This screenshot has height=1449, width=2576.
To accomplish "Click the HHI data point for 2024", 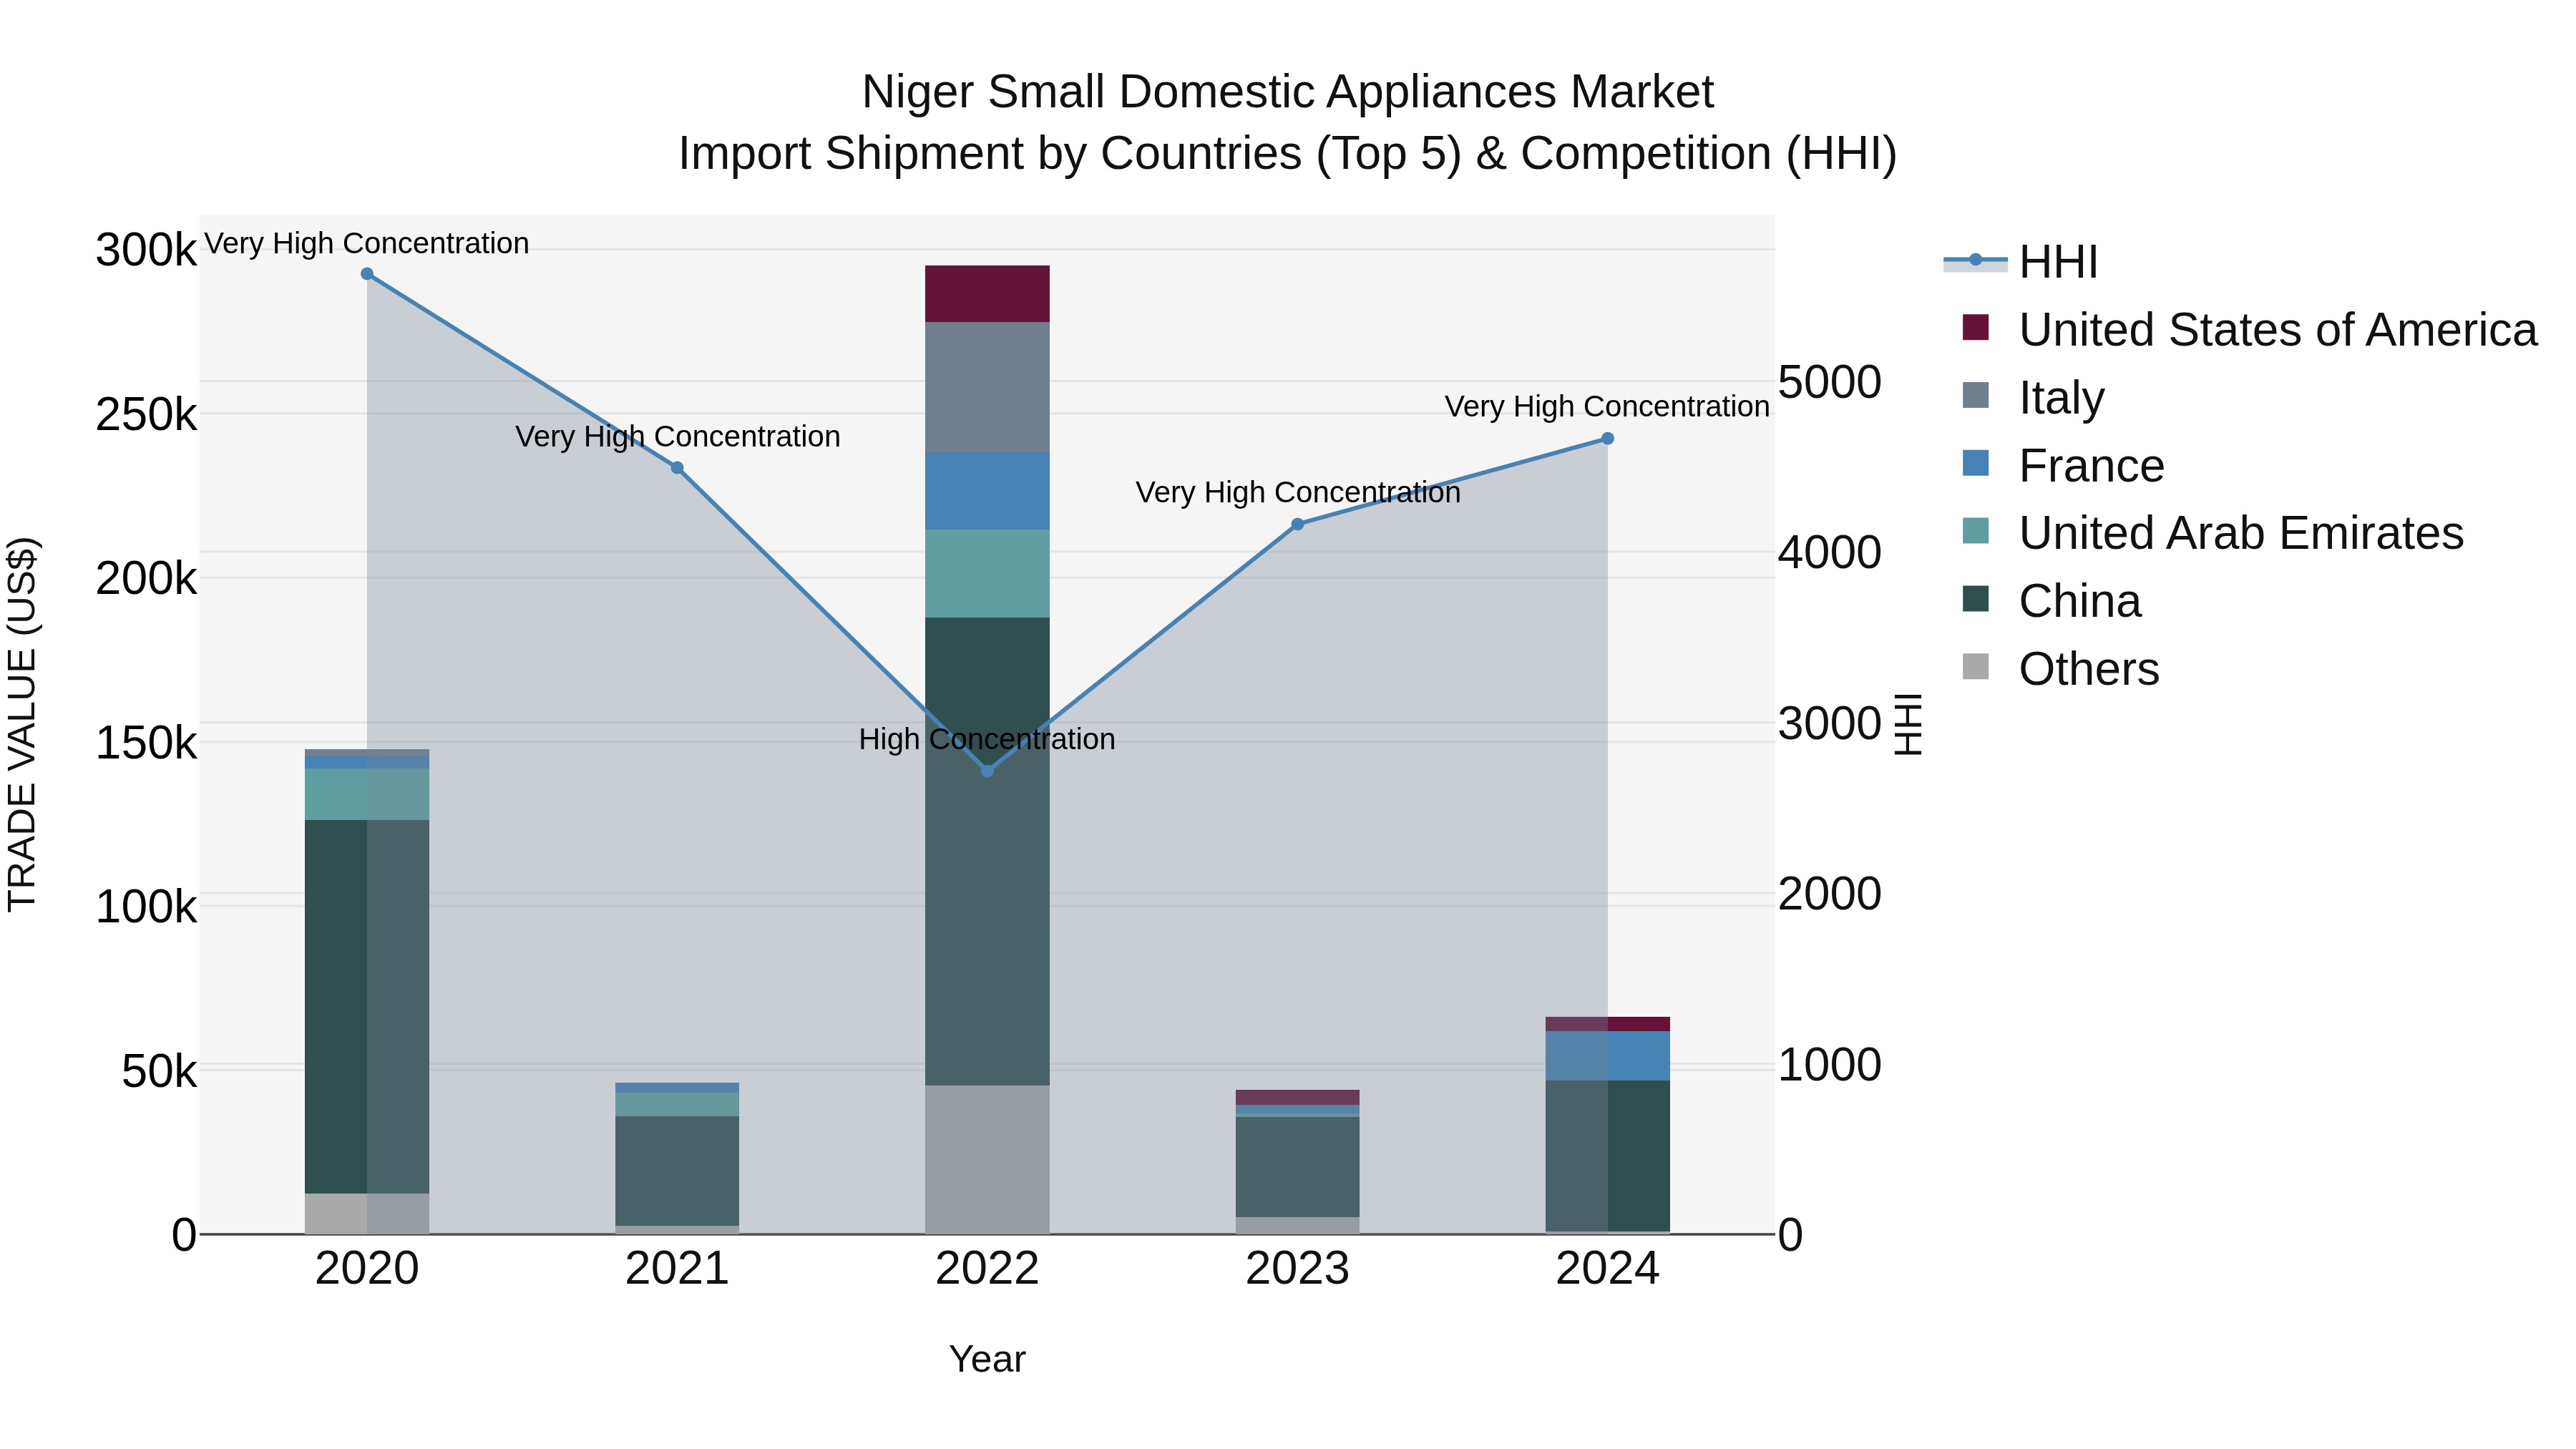I will click(1608, 438).
